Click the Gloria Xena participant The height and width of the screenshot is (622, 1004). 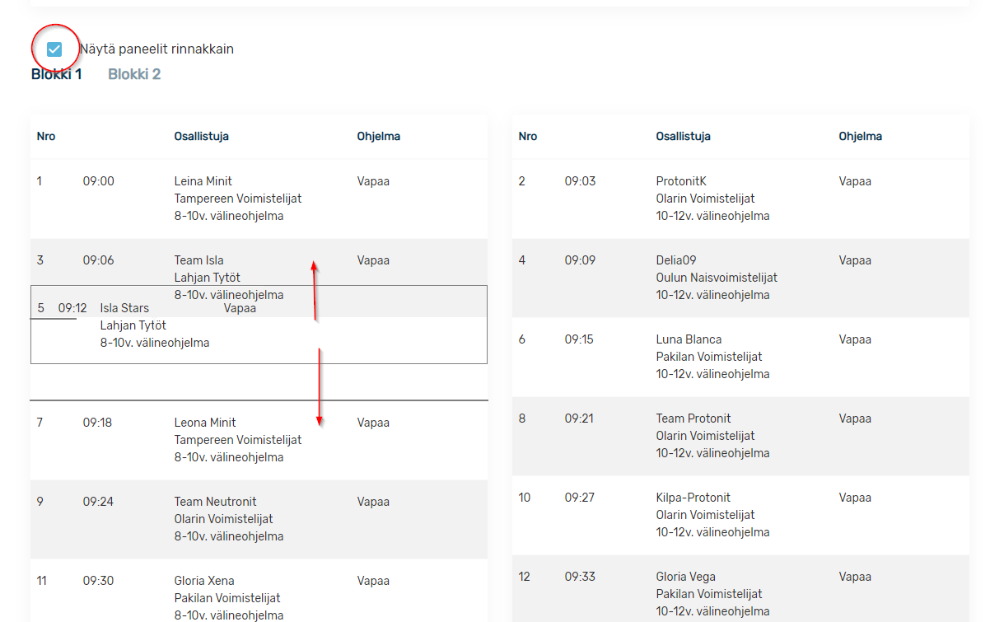(204, 581)
